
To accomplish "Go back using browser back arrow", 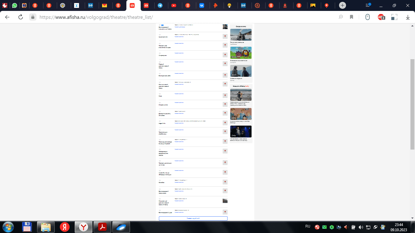I will click(7, 17).
